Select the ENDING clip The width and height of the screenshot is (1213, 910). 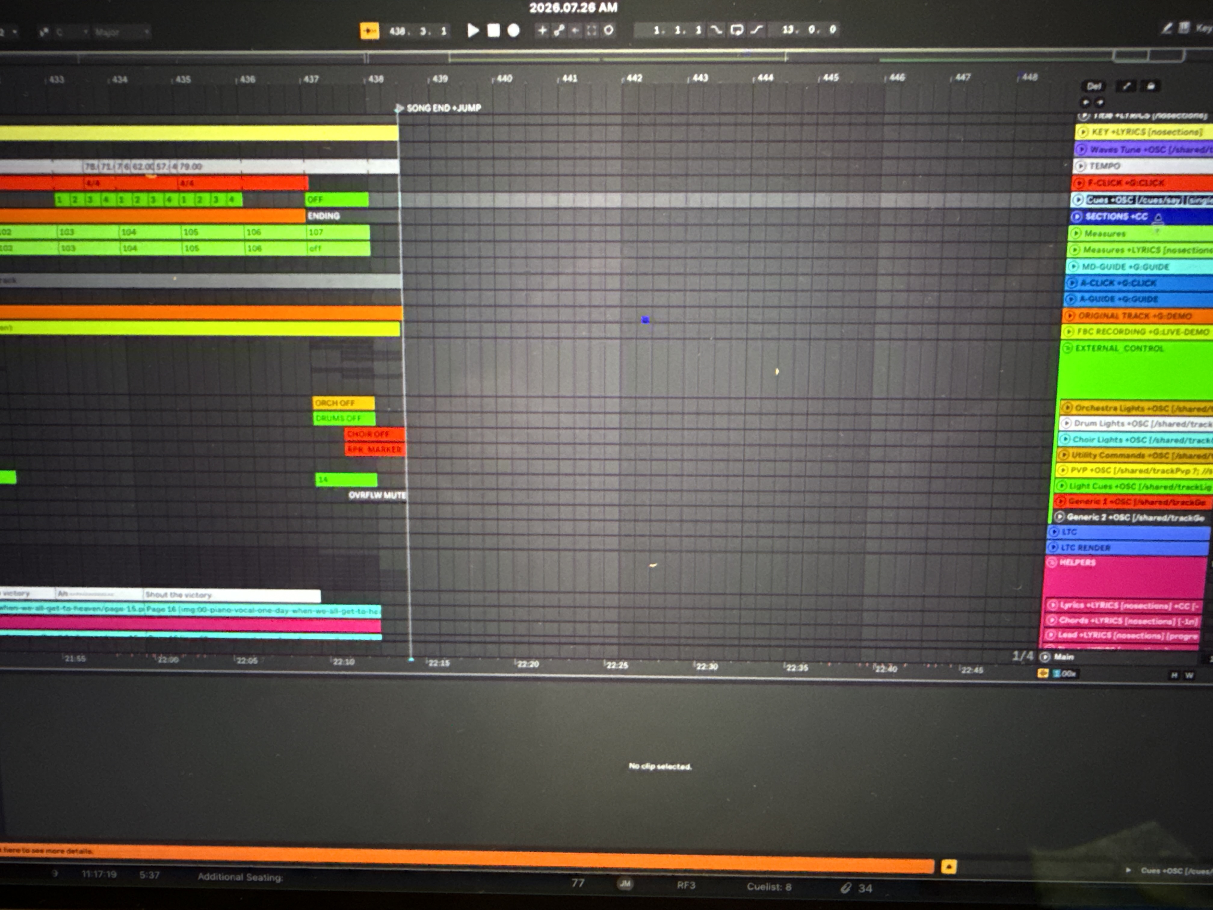coord(351,215)
